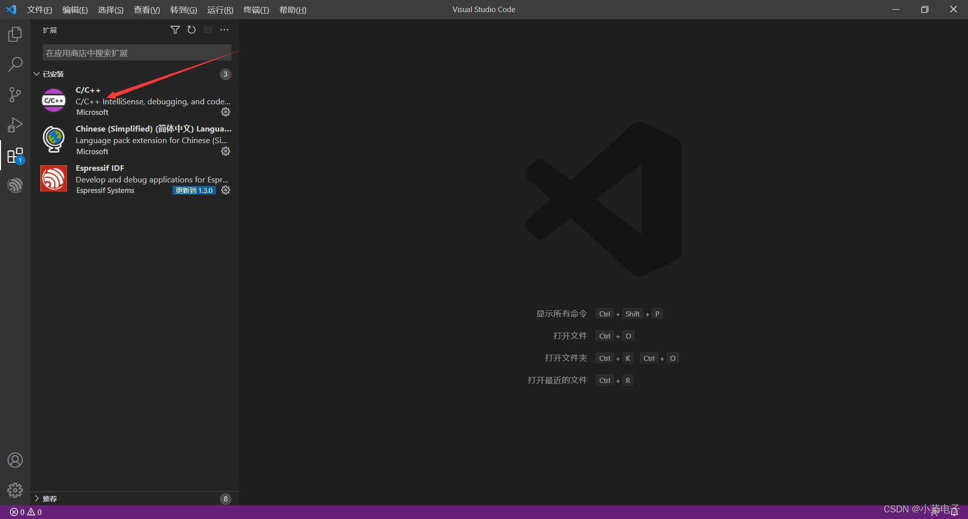Screen dimensions: 968x519
Task: Open manage gear for Chinese Language pack
Action: pos(226,151)
